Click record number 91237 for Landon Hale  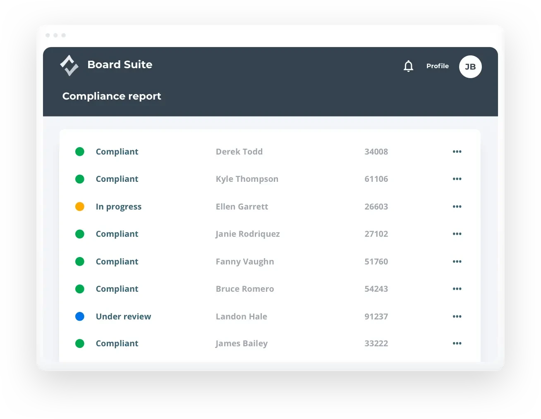pyautogui.click(x=376, y=317)
